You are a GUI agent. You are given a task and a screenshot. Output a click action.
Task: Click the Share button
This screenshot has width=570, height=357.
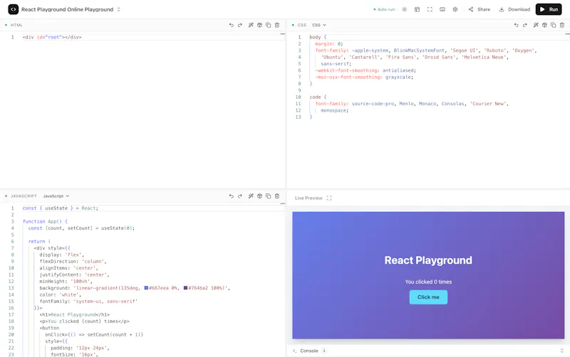(x=479, y=9)
